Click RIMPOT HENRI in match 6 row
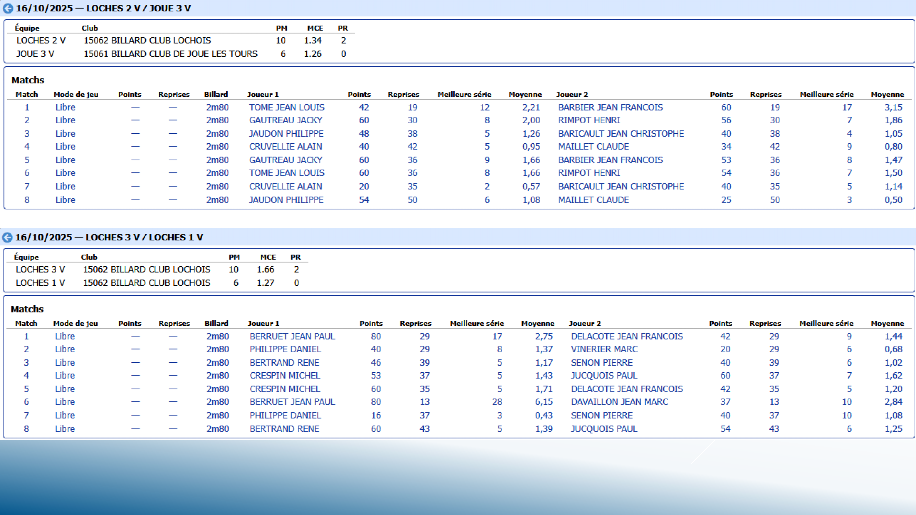This screenshot has width=916, height=515. tap(589, 173)
